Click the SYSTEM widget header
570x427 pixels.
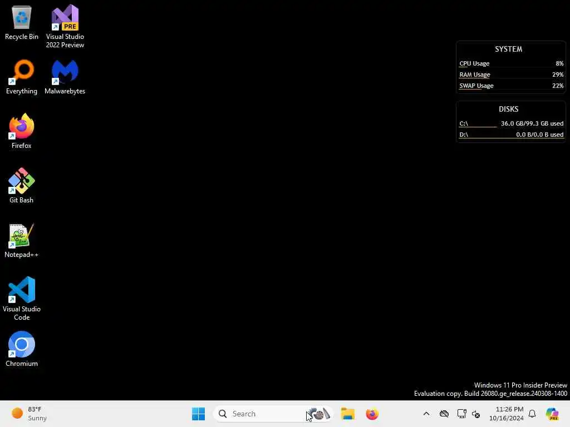click(x=508, y=49)
